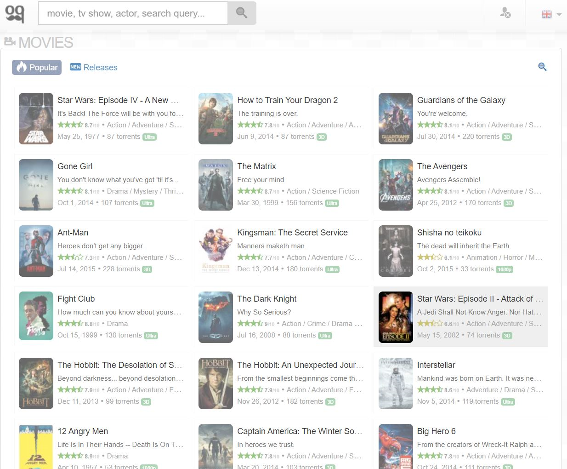The width and height of the screenshot is (567, 469).
Task: Open Hobbit Desolation of Smaug poster
Action: click(x=36, y=383)
